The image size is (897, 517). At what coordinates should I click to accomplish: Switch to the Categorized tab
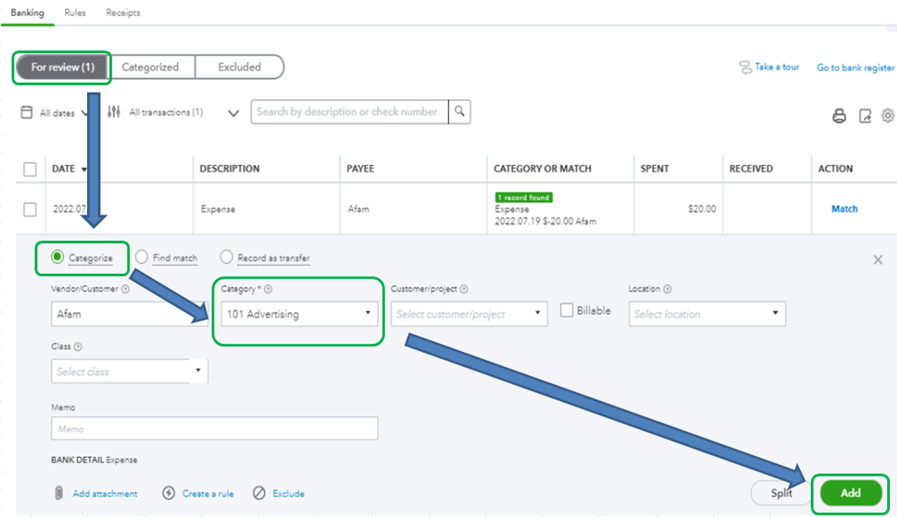151,67
